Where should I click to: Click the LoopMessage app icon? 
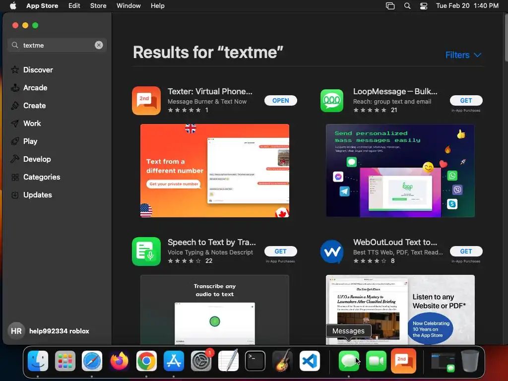coord(332,100)
